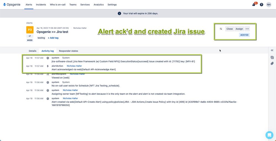Click the x1 count badge
276x141 pixels.
[x=30, y=36]
